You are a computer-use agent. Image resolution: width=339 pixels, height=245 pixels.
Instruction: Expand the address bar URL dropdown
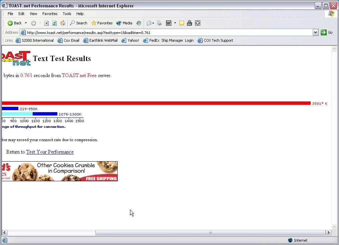[315, 32]
